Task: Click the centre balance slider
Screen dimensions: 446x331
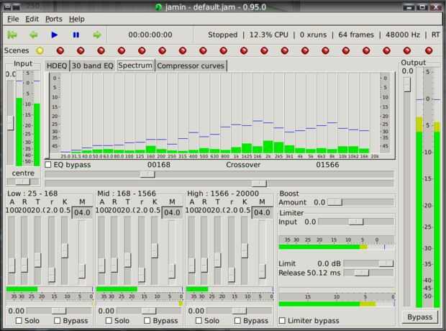Action: 23,181
